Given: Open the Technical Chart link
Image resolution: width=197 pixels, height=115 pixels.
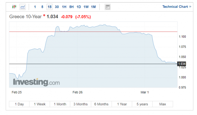Looking at the screenshot, I should coord(176,7).
